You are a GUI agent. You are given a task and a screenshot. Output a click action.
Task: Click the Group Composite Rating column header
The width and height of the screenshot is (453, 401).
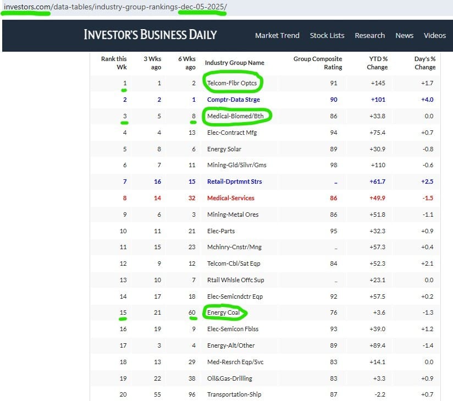(x=318, y=63)
